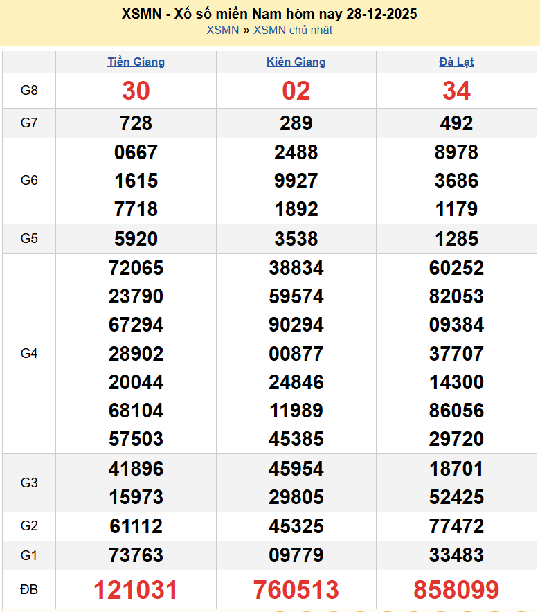Open the XSMN chủ nhật link

click(x=293, y=30)
